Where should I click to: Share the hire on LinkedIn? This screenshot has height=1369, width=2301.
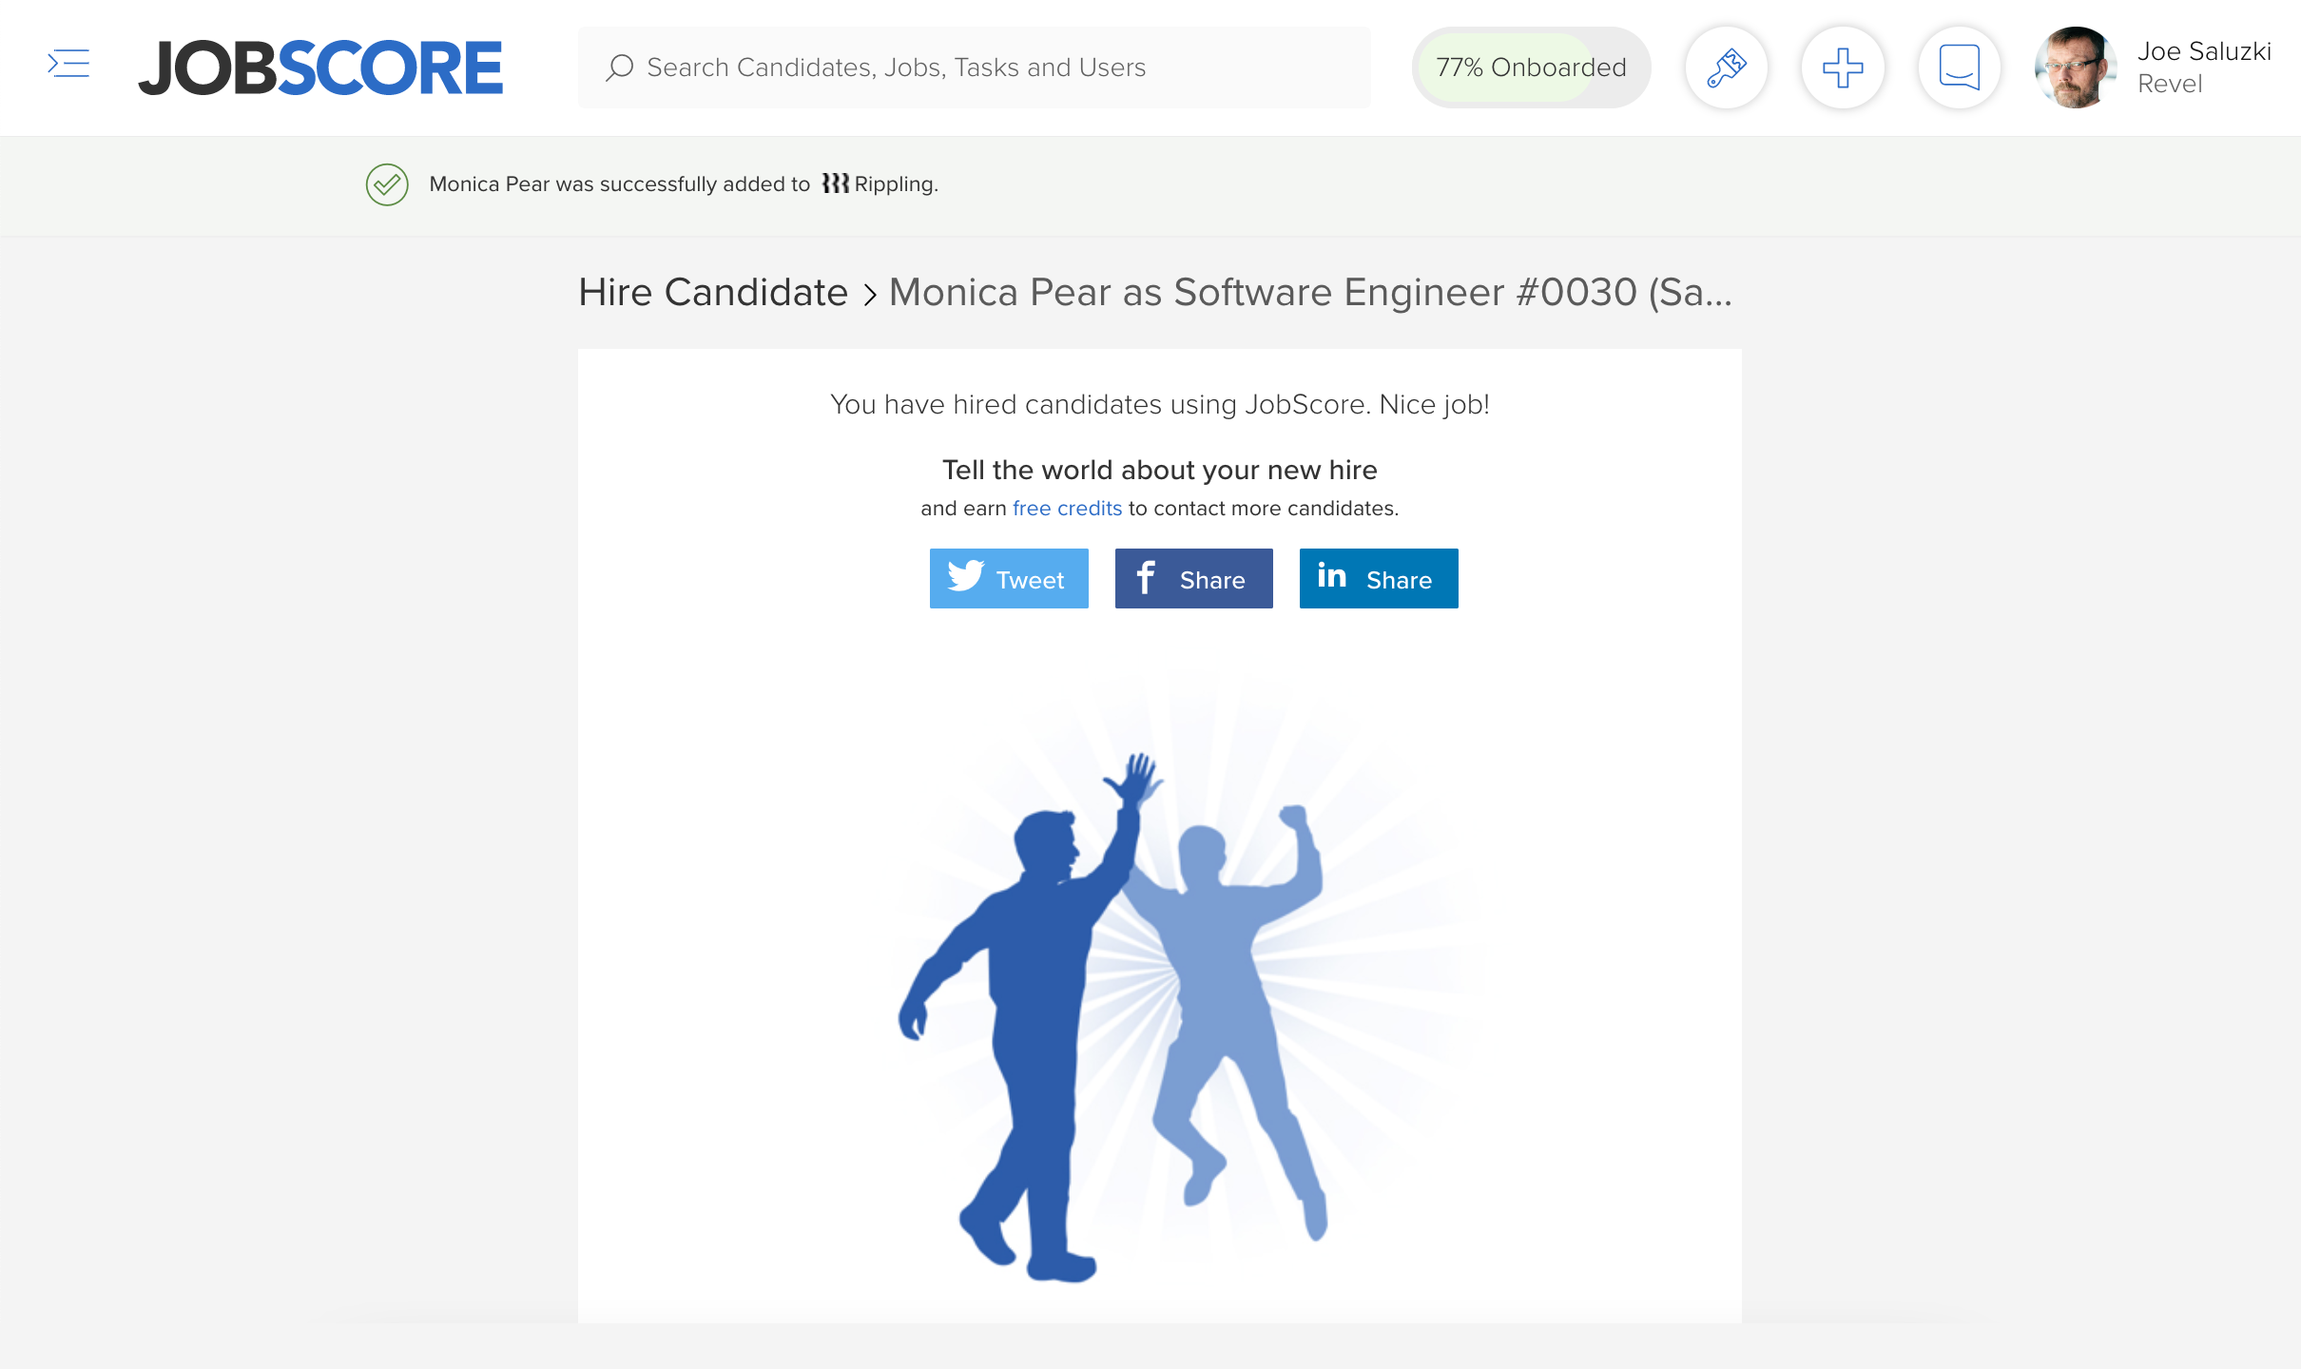pos(1378,579)
